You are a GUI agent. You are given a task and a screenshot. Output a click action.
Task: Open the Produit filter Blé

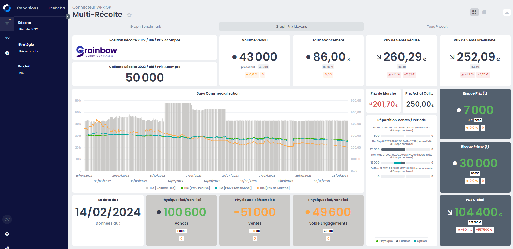pyautogui.click(x=21, y=73)
